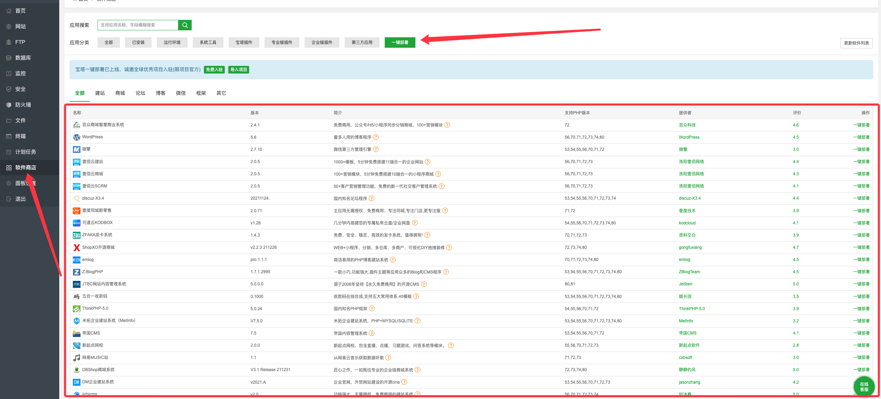This screenshot has width=881, height=399.
Task: Click the help icon beside 微信第三方管理引擎
Action: coord(376,149)
